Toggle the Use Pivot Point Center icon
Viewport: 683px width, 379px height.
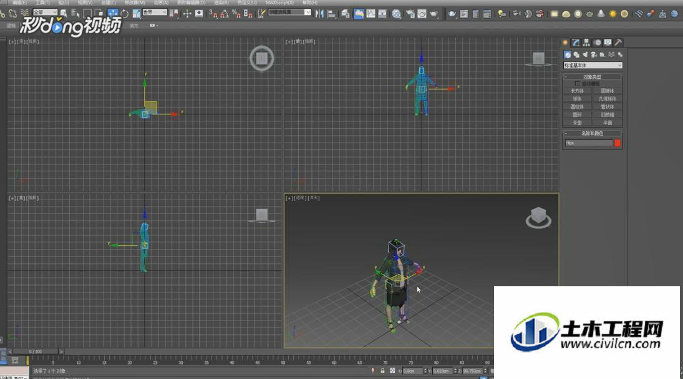173,14
